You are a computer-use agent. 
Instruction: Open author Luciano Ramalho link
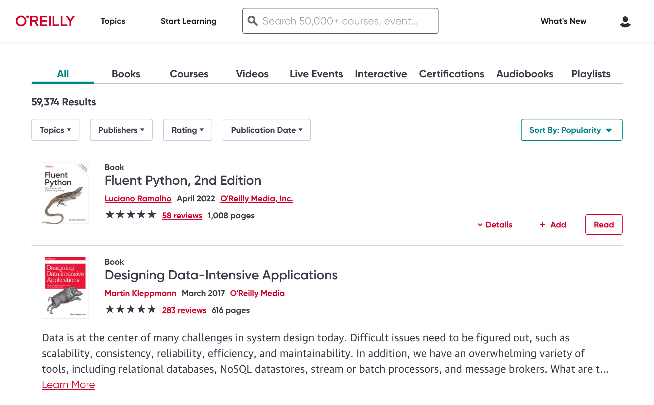(x=138, y=198)
